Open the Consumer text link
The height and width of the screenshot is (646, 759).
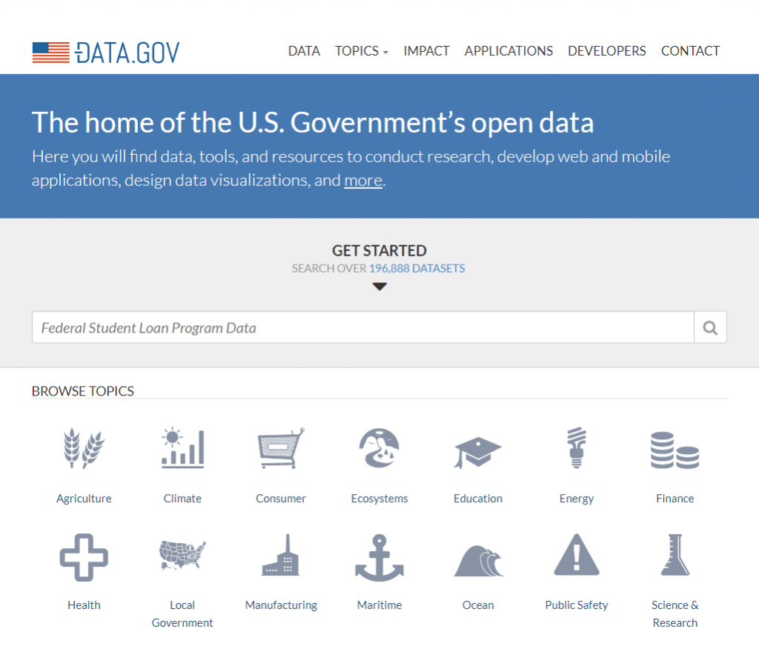click(281, 499)
